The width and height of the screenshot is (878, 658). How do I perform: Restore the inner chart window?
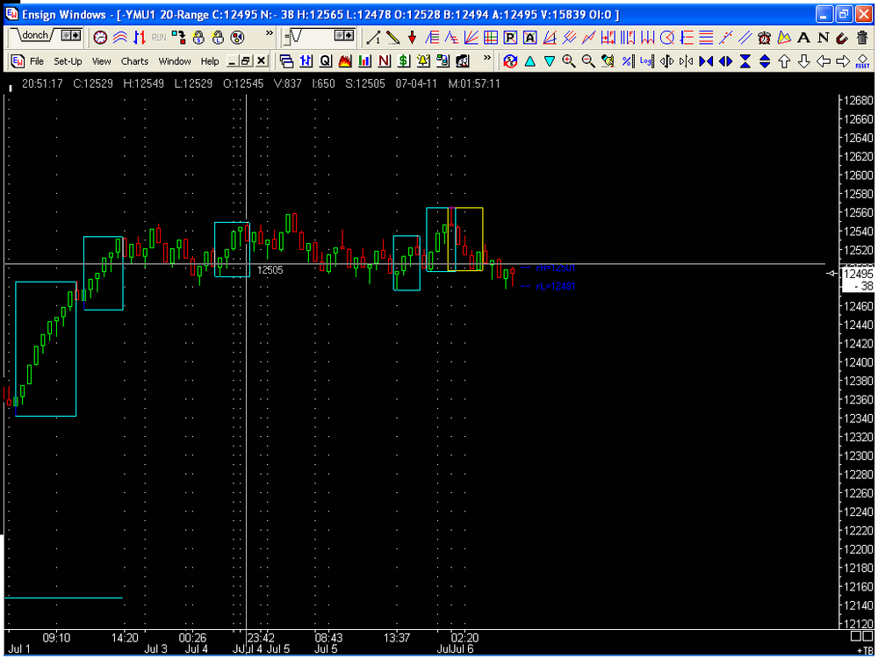coord(247,61)
